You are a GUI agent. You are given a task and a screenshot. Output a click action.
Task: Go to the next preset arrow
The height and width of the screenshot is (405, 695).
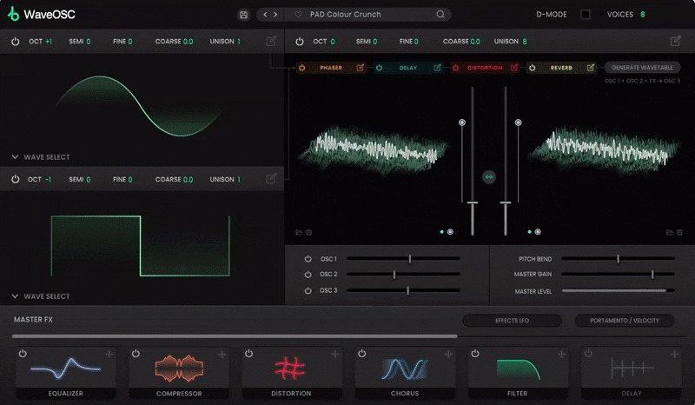coord(275,15)
